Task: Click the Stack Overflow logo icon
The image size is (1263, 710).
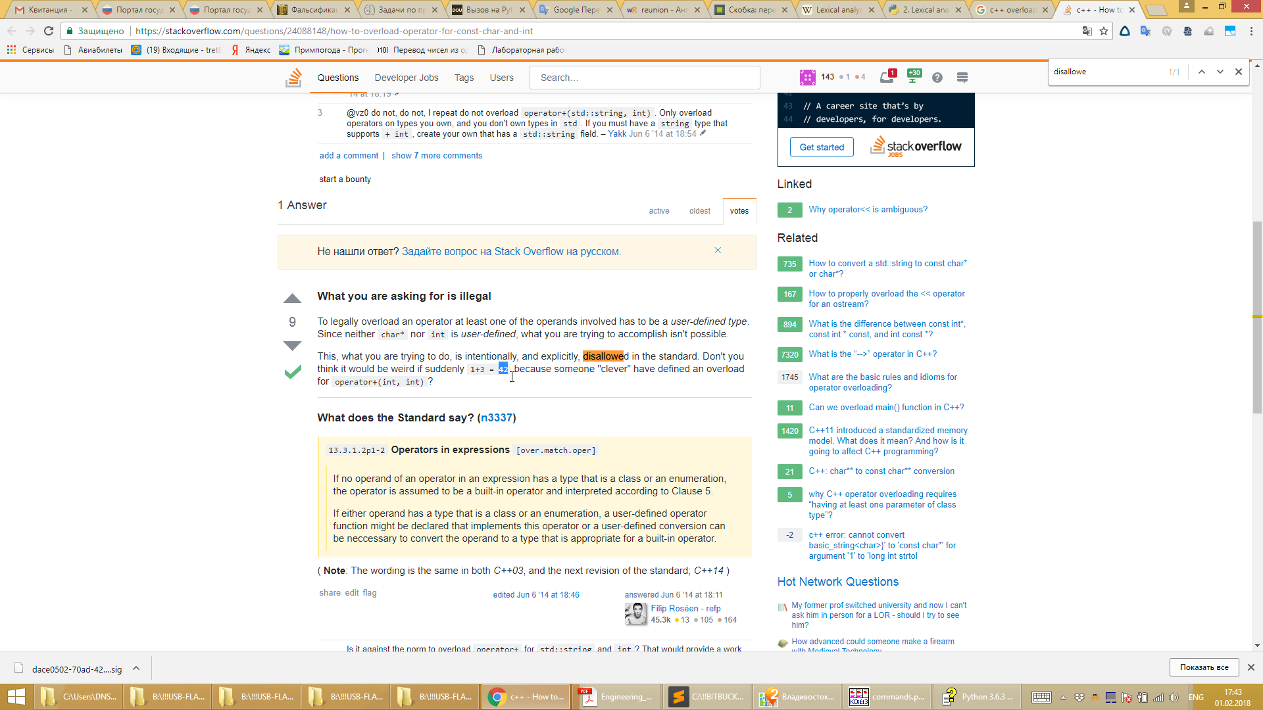Action: click(293, 78)
